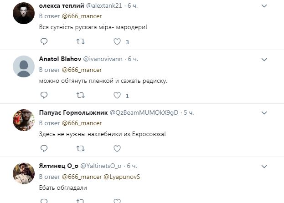Image resolution: width=284 pixels, height=203 pixels.
Task: Expand options chevron on Ялтинец O_o's tweet
Action: click(264, 166)
